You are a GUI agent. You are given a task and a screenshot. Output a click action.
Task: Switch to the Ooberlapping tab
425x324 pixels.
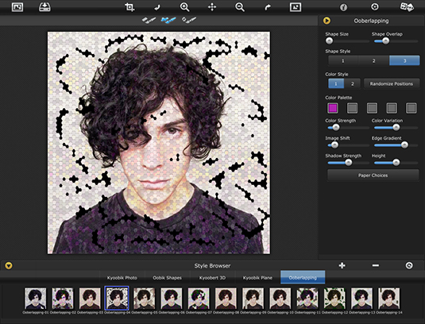click(x=303, y=278)
